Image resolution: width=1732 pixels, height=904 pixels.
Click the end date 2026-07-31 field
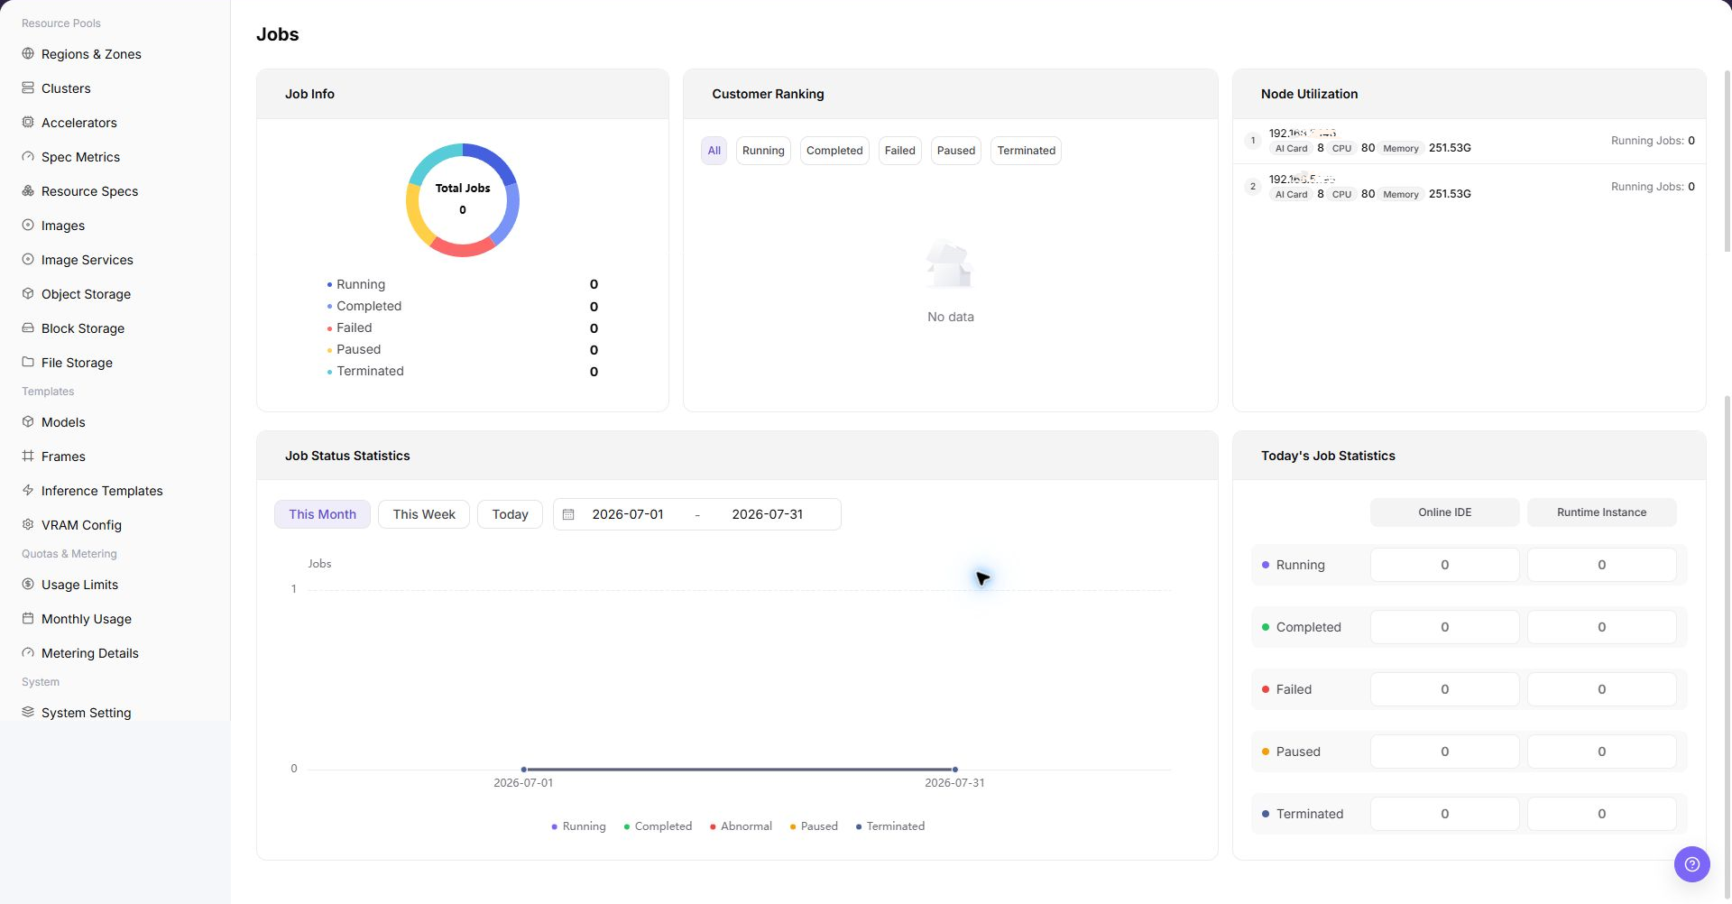(768, 514)
